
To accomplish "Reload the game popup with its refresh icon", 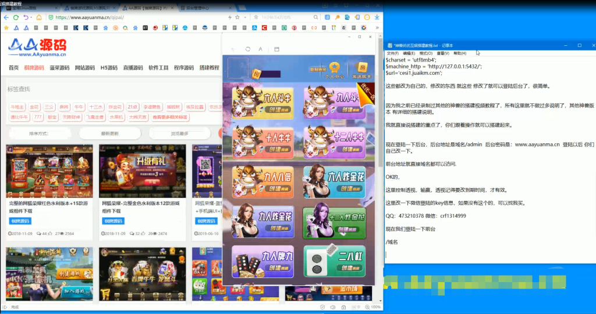I will 248,49.
